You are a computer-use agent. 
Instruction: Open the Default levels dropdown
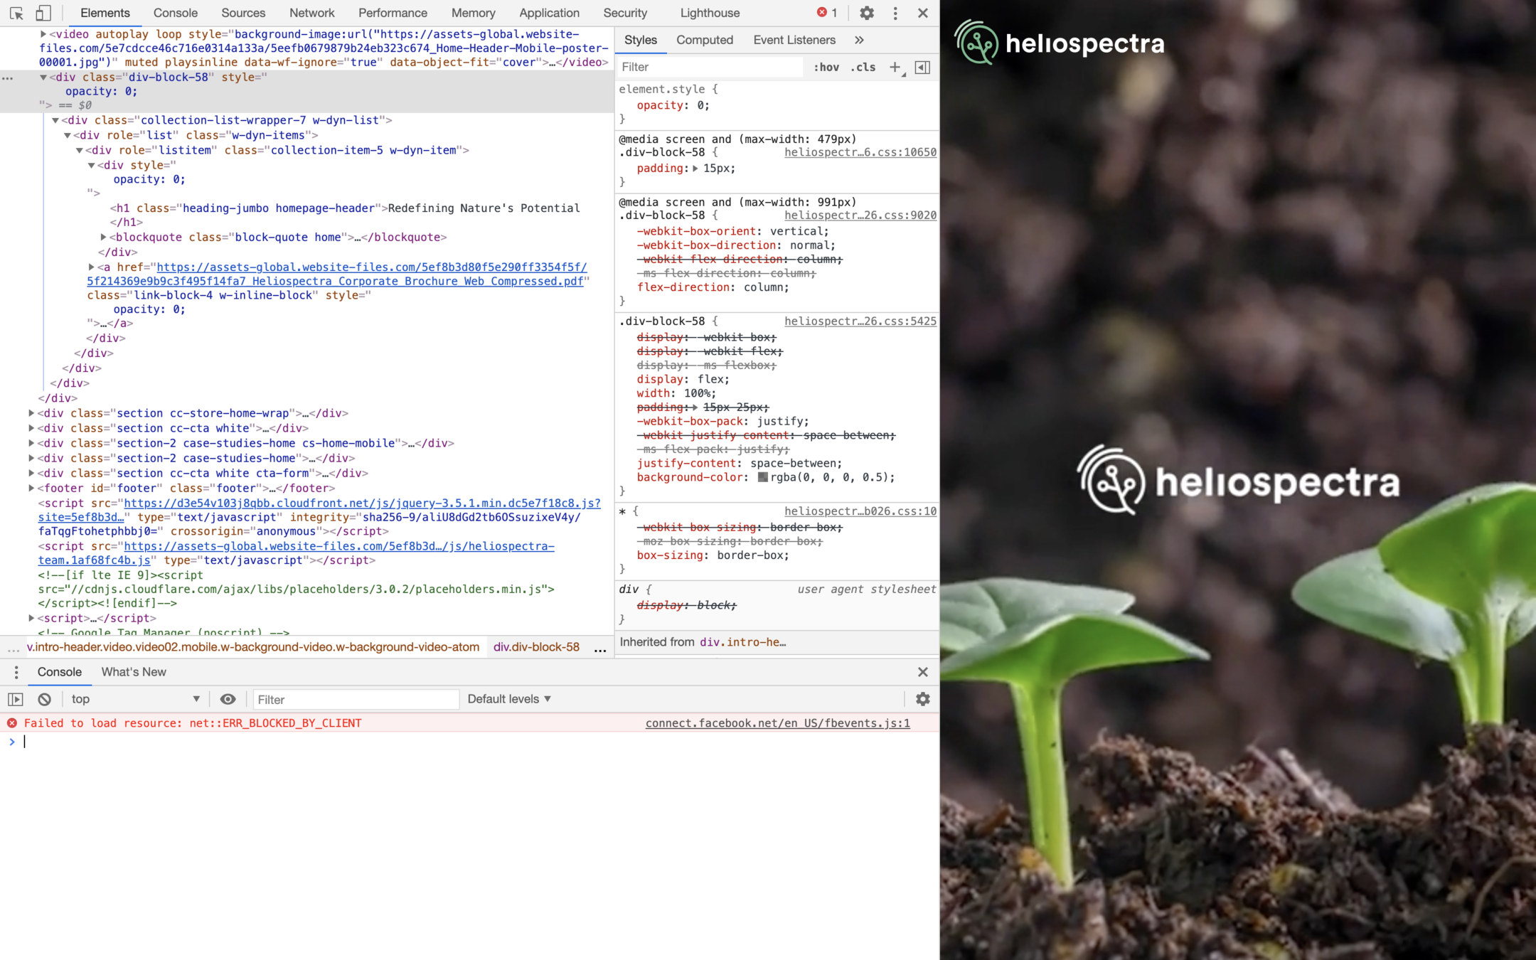509,699
